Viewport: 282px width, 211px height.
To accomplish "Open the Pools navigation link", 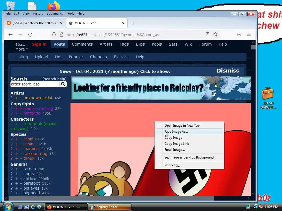I will [x=157, y=44].
